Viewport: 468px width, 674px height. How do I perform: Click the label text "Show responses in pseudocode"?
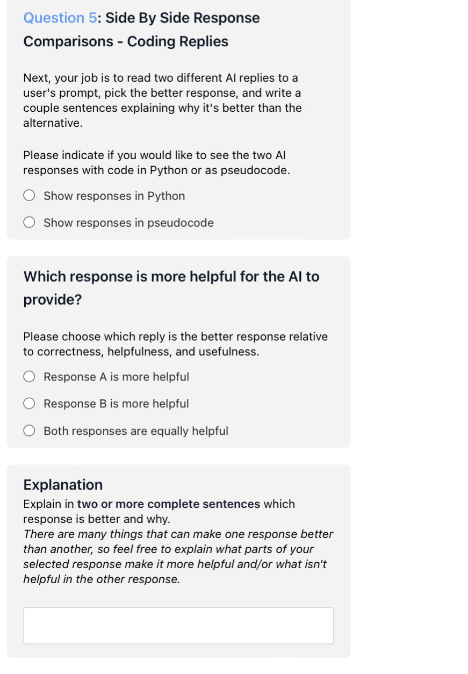point(128,222)
